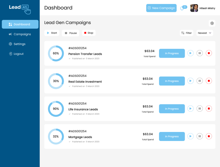
Task: Create a New Campaign
Action: coord(161,8)
